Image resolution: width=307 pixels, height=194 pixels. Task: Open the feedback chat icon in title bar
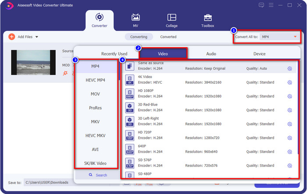[x=261, y=5]
